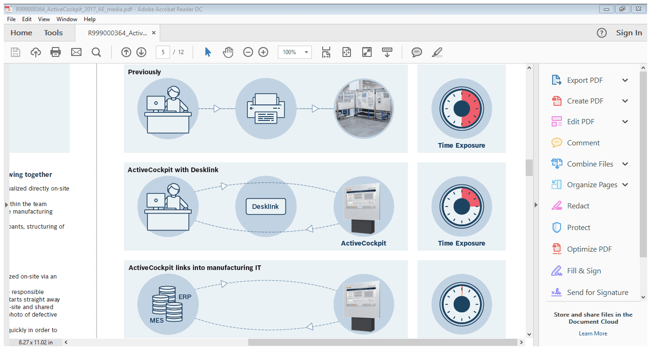Screen dimensions: 651x350
Task: Choose the selection arrow tool
Action: tap(208, 52)
